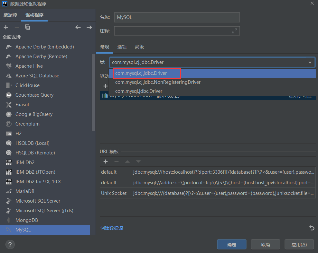Click inside the 名称 input field
This screenshot has width=318, height=253.
click(177, 17)
